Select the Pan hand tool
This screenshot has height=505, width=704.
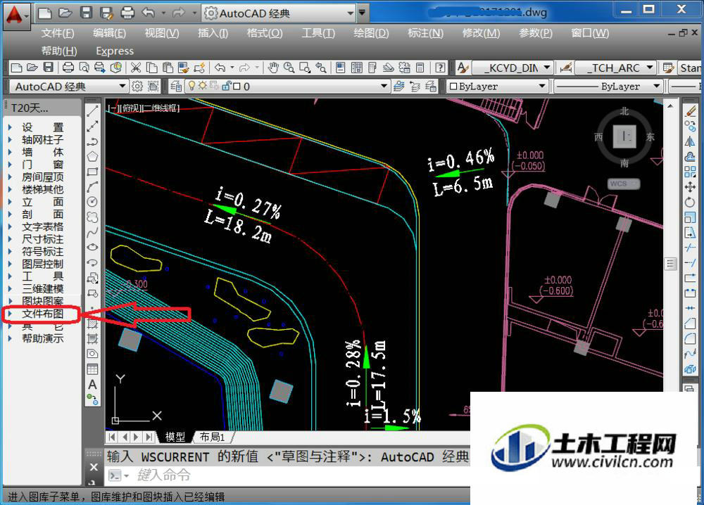(273, 68)
